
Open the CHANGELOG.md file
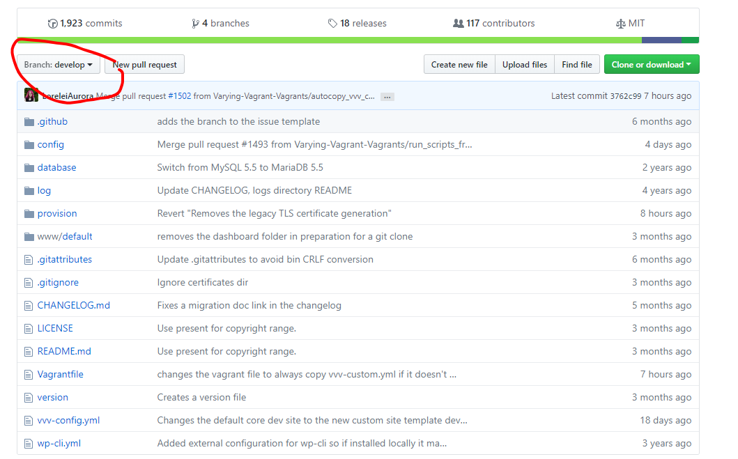73,306
